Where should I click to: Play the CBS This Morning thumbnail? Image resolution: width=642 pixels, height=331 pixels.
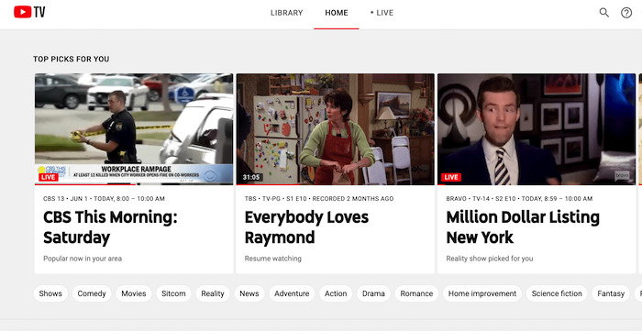pyautogui.click(x=134, y=129)
